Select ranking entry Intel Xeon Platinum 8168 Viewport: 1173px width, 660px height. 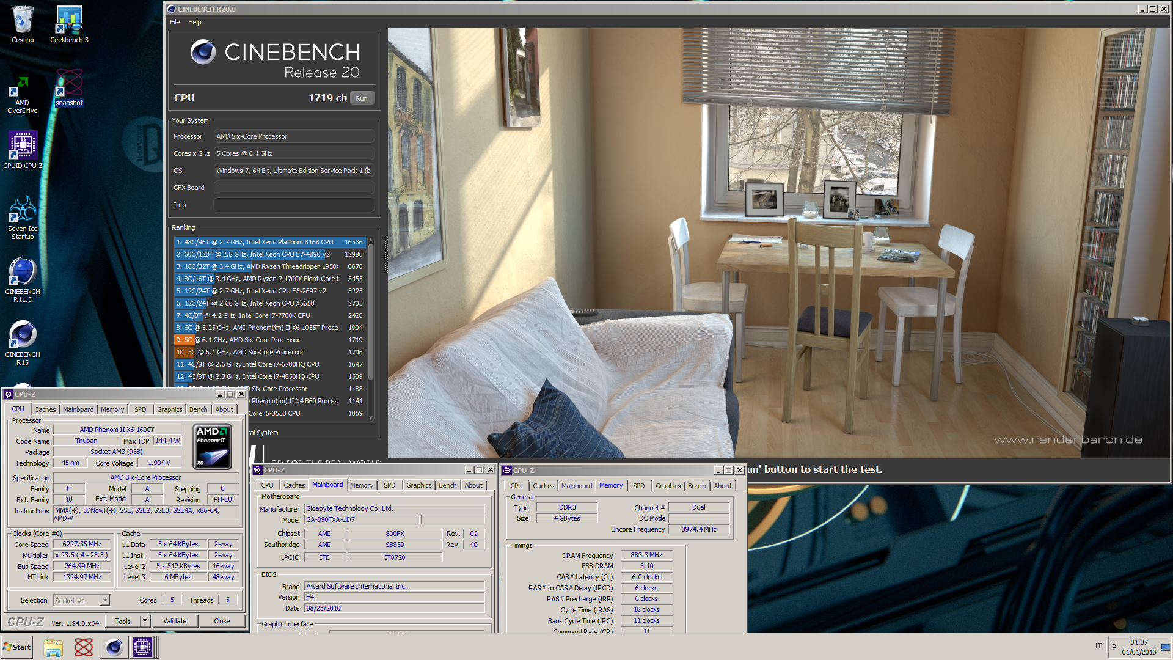tap(269, 242)
